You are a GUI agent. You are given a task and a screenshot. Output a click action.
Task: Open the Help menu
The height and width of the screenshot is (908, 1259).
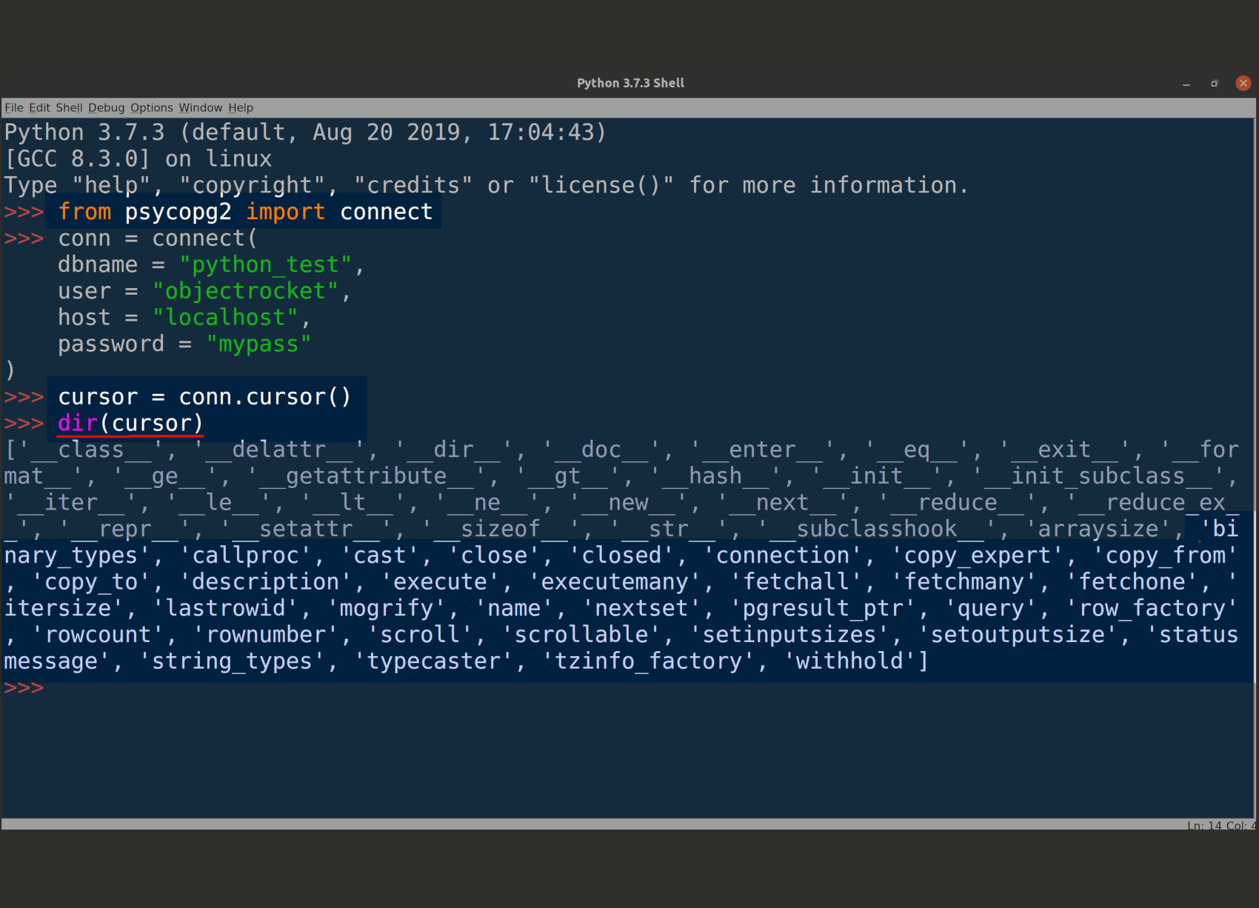pos(240,107)
